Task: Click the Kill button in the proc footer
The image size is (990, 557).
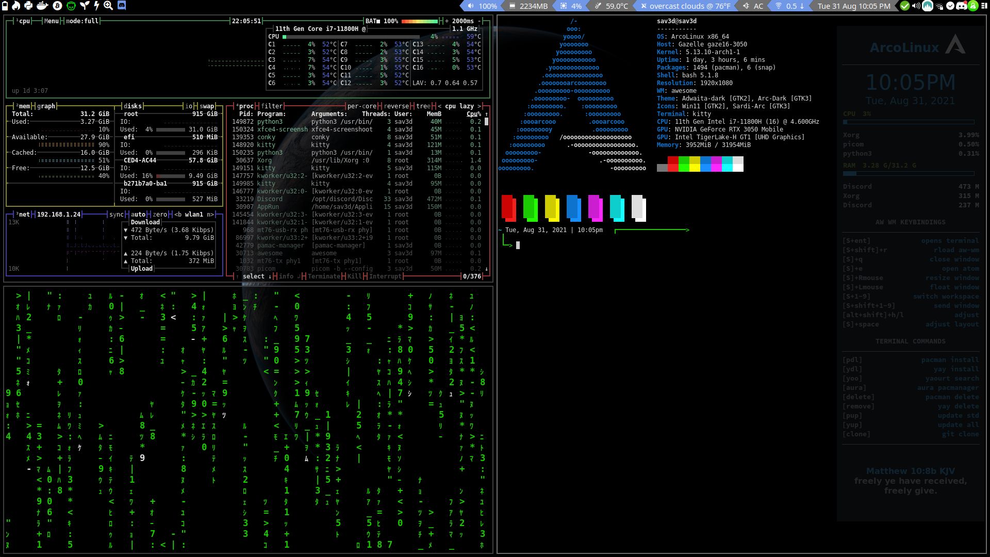Action: coord(353,276)
